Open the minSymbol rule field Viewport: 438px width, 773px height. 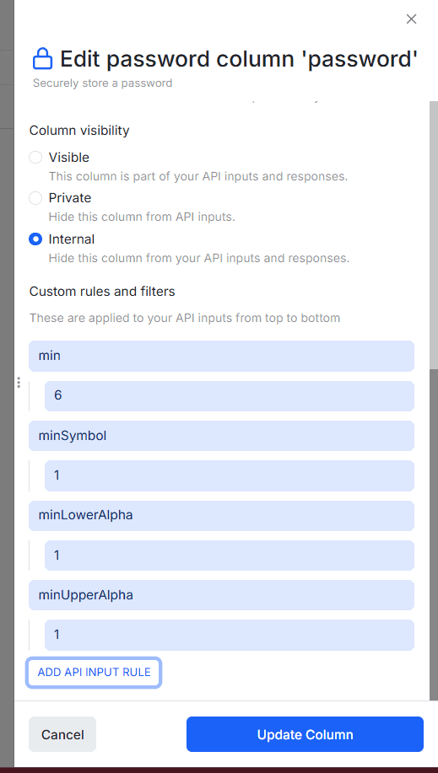(x=221, y=436)
